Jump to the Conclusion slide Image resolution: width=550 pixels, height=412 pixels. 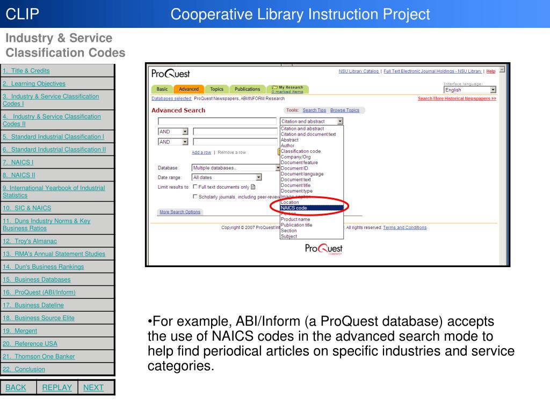(x=24, y=369)
